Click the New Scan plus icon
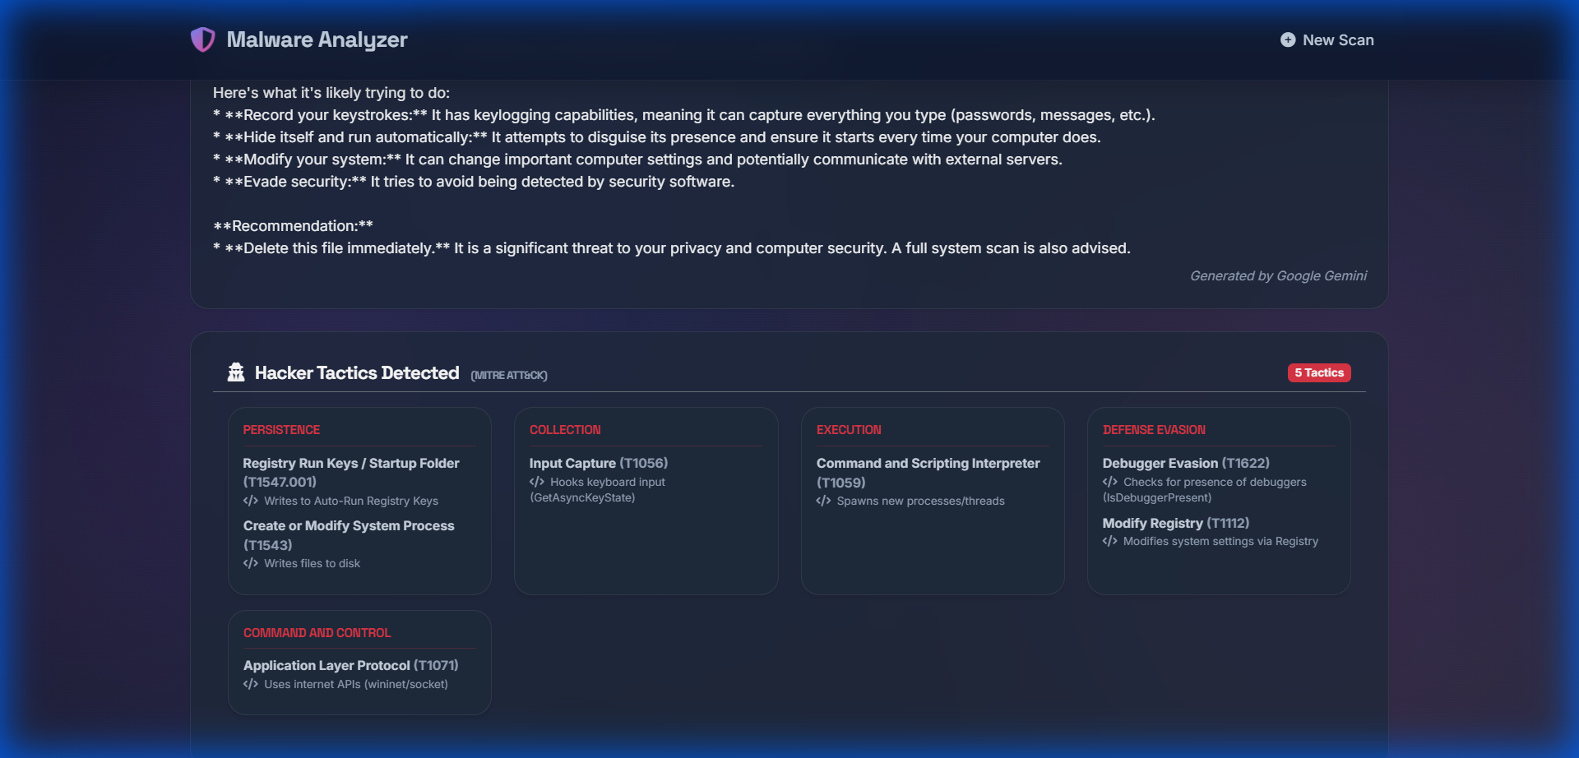This screenshot has height=758, width=1579. [x=1288, y=39]
